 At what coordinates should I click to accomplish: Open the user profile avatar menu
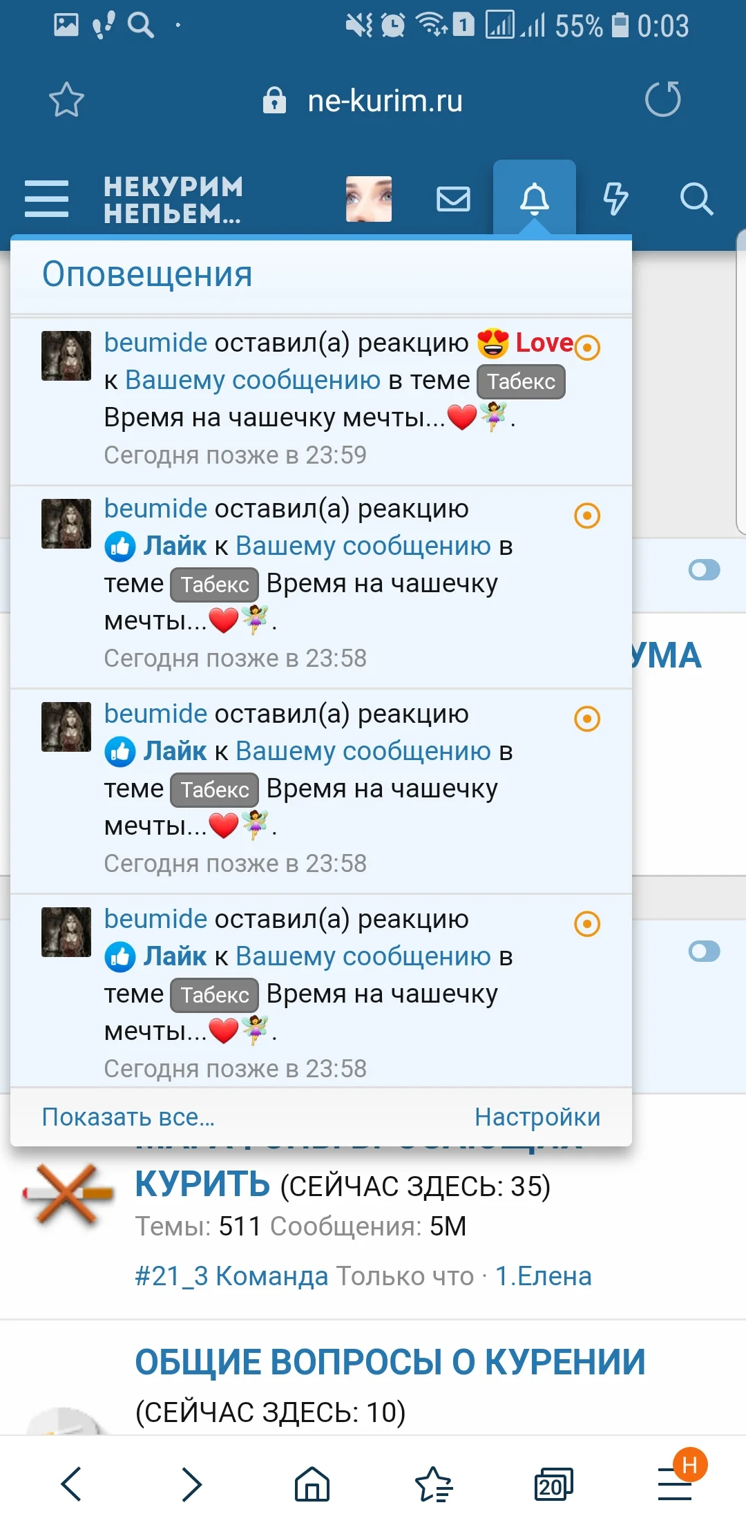click(369, 199)
